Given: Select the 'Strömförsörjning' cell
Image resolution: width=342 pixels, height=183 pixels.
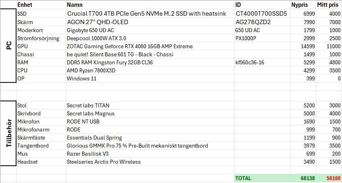Looking at the screenshot, I should (41, 38).
